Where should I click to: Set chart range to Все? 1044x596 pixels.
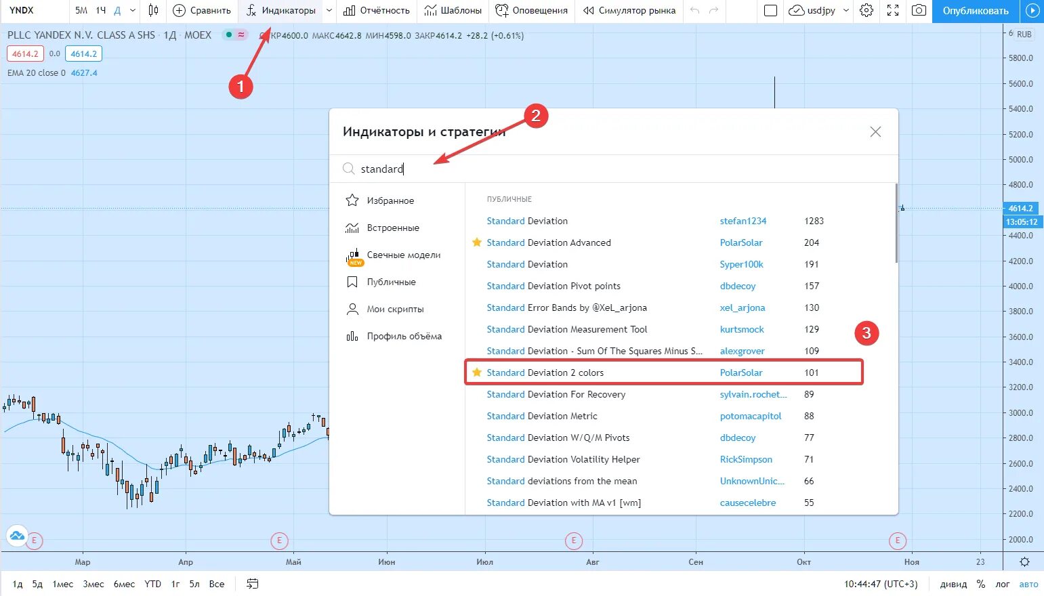[x=217, y=584]
